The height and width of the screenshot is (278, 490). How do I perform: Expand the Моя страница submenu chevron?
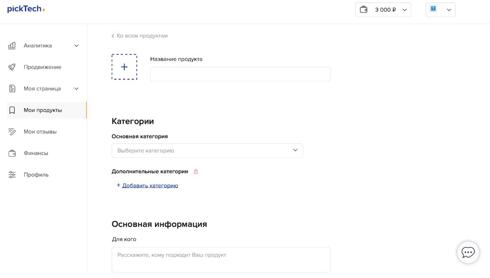click(x=77, y=89)
